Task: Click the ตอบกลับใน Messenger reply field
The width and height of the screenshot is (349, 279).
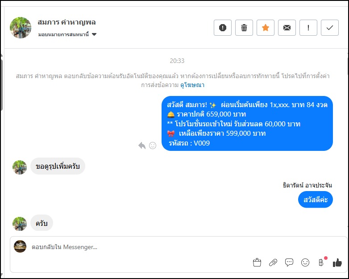Action: pos(134,247)
